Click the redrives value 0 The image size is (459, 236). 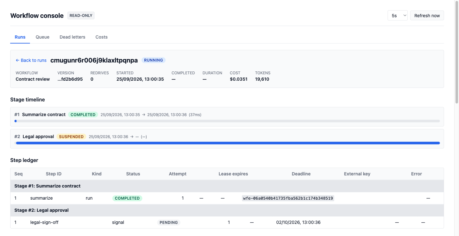pos(92,79)
